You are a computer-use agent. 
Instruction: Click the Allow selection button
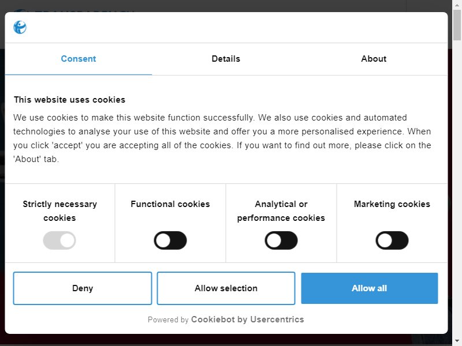click(x=226, y=288)
